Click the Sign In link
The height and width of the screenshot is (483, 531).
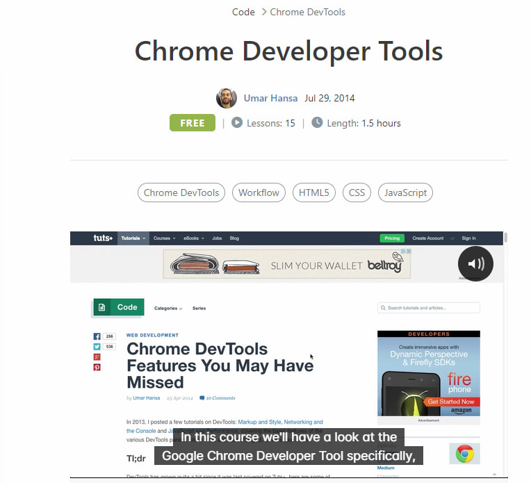pyautogui.click(x=468, y=238)
